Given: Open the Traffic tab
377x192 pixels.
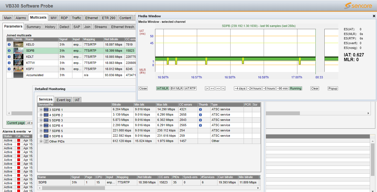Looking at the screenshot, I should [77, 18].
